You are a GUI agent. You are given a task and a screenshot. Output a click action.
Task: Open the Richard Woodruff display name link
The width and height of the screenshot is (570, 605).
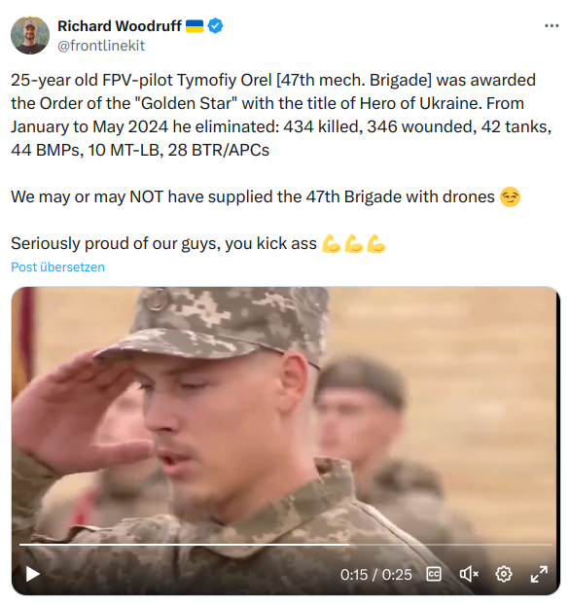point(120,26)
